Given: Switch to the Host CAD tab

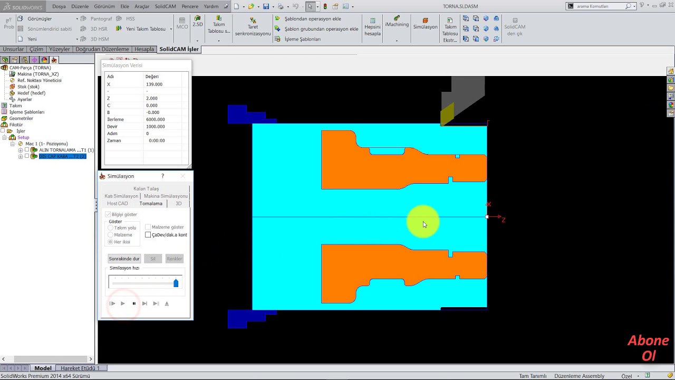Looking at the screenshot, I should [118, 203].
